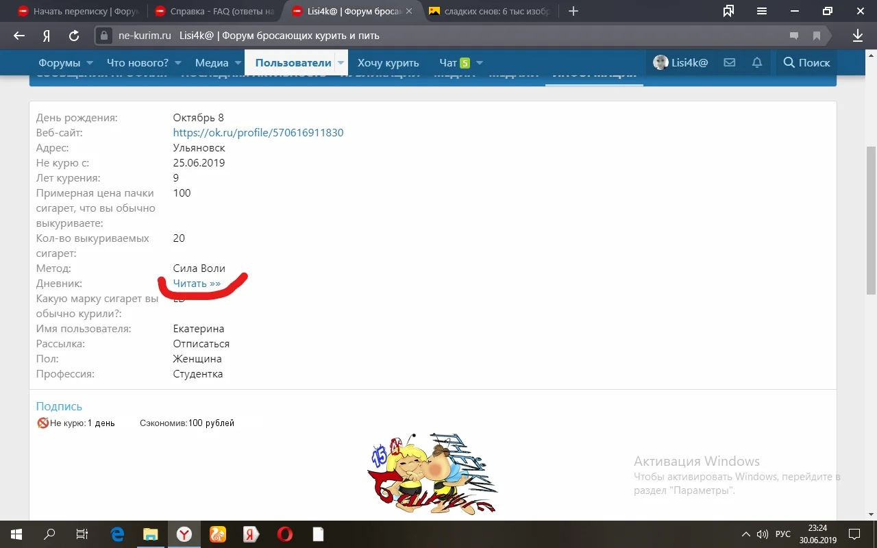
Task: Switch to the сладких снов browser tab
Action: (490, 11)
